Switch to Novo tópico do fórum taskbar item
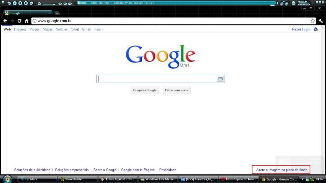The width and height of the screenshot is (326, 183). [x=239, y=179]
